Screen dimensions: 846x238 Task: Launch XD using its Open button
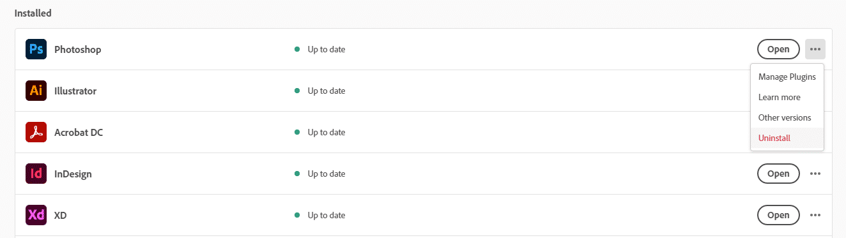[778, 215]
